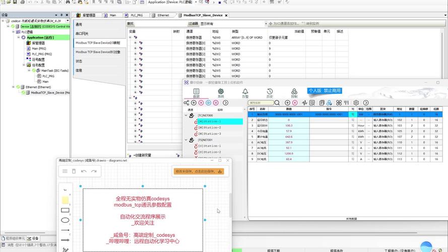Click the blue play icon above channel tree
448x252 pixels.
coord(208,103)
